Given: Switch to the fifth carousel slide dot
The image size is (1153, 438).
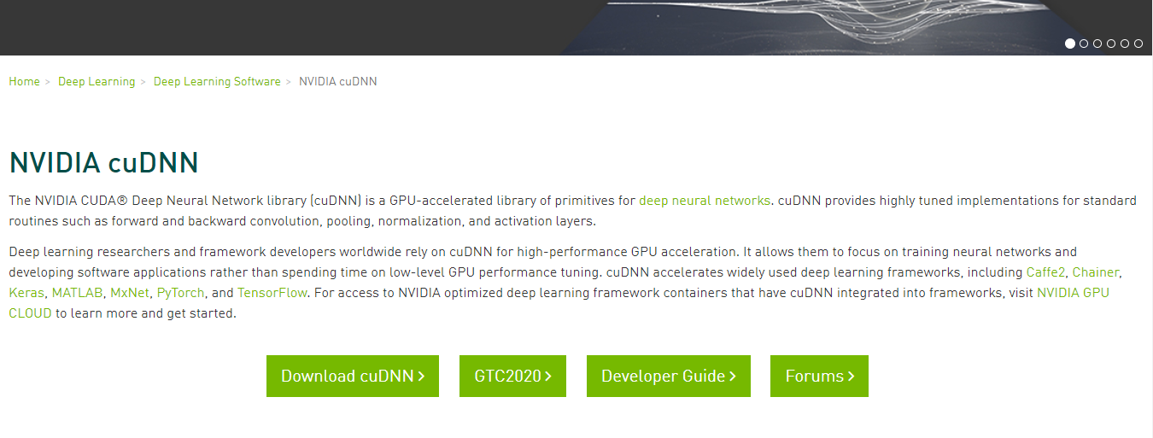Looking at the screenshot, I should pos(1125,44).
